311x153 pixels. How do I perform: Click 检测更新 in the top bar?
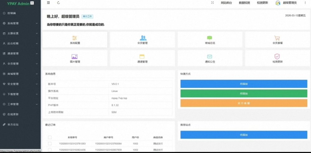tap(262, 3)
